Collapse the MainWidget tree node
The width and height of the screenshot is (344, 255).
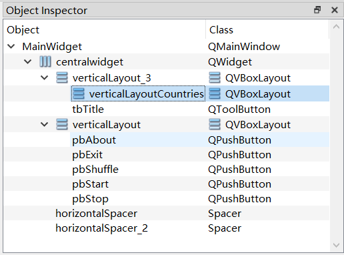tap(11, 46)
